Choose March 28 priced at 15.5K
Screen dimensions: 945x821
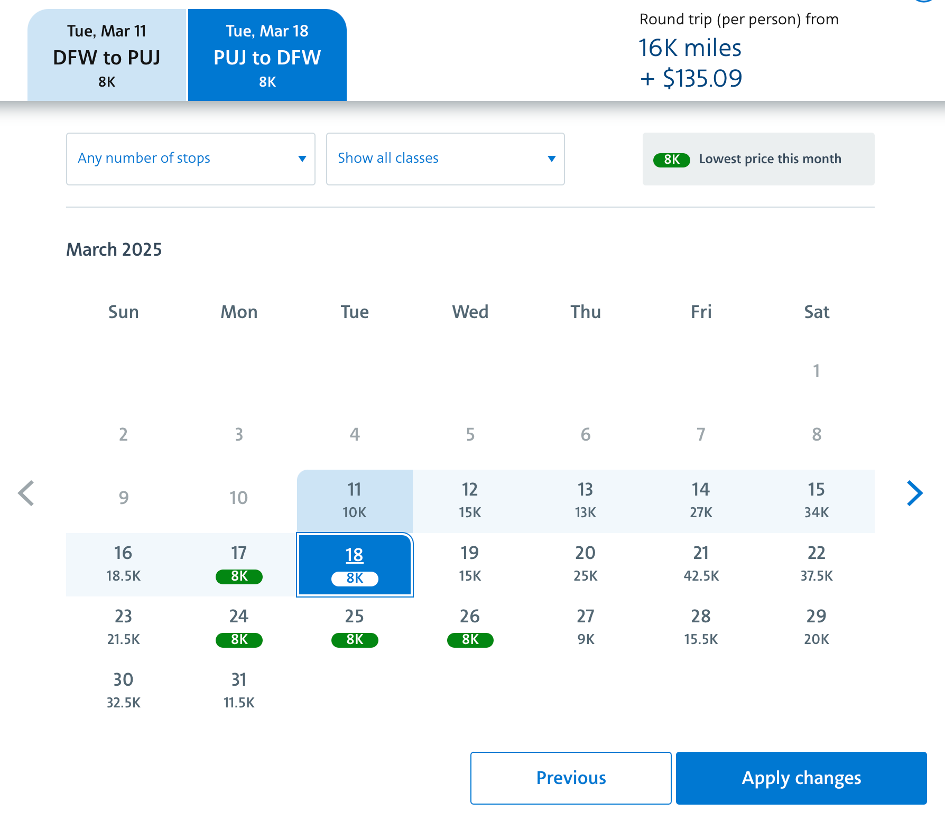click(701, 628)
